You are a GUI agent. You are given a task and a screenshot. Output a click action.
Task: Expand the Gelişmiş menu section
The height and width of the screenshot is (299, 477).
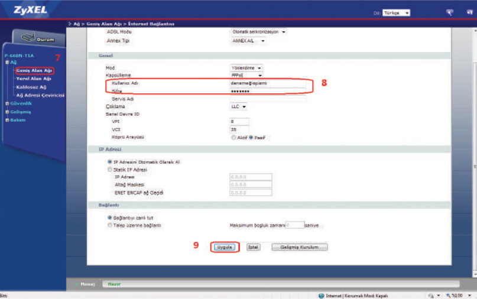click(x=7, y=112)
